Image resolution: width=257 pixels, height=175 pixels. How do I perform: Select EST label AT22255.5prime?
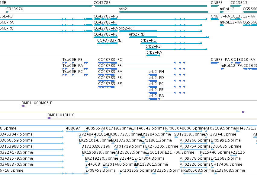click(x=167, y=170)
